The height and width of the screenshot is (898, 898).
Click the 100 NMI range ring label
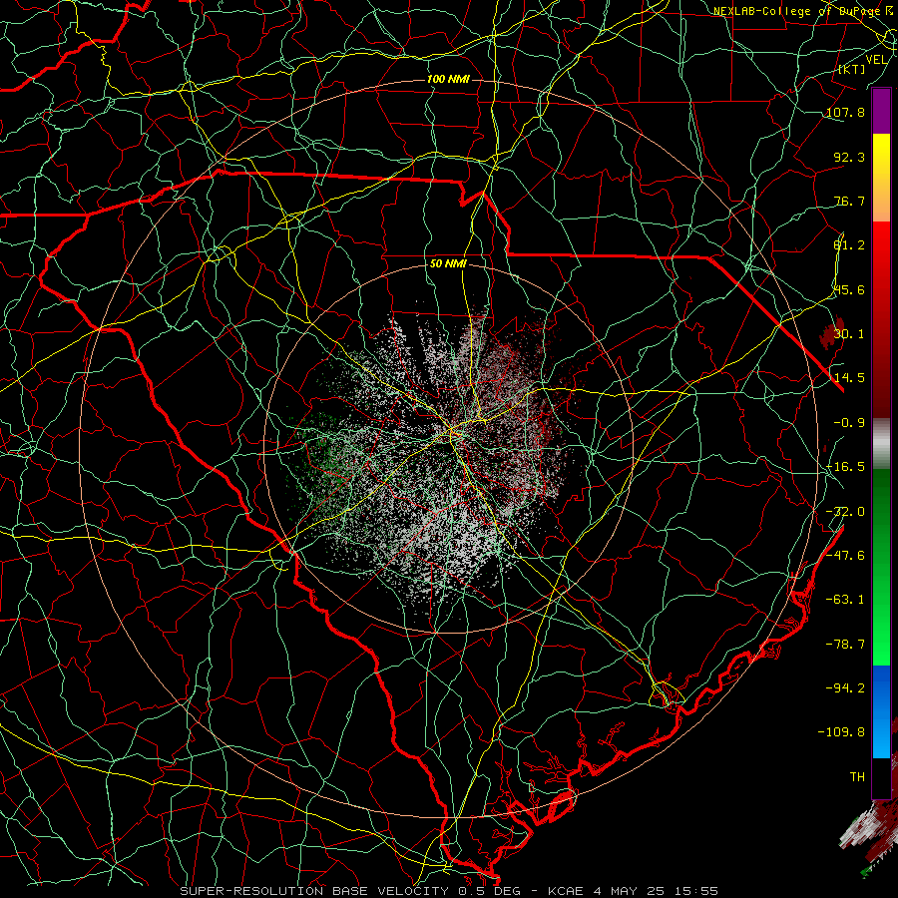click(448, 79)
